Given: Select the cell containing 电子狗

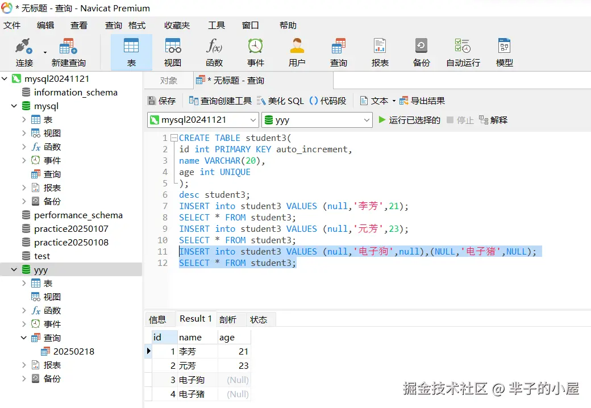Looking at the screenshot, I should [198, 380].
